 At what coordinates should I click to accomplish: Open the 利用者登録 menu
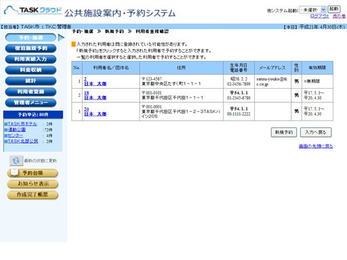30,91
